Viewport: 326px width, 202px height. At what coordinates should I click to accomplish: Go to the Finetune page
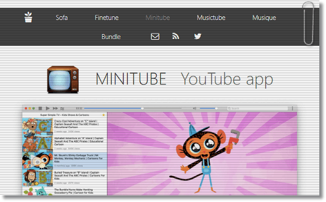[107, 18]
